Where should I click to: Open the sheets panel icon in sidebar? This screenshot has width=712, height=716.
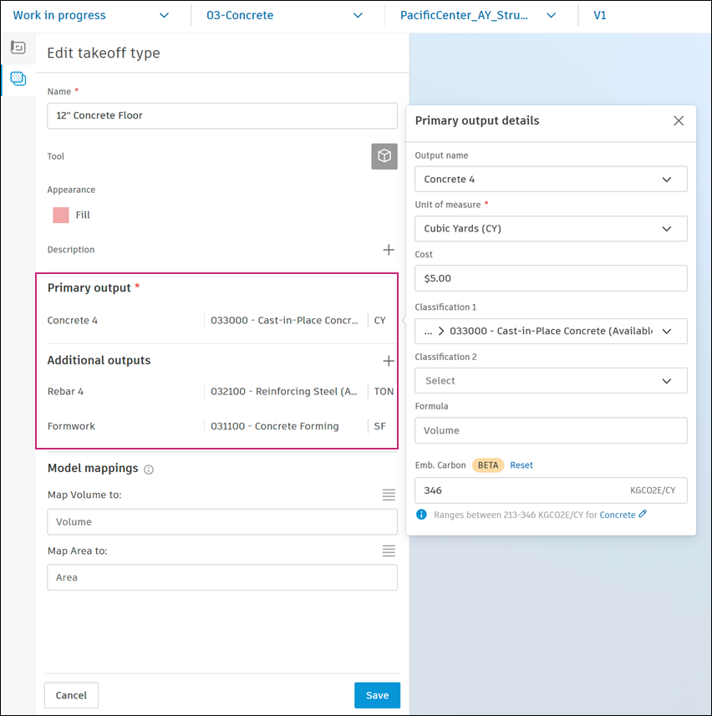click(x=18, y=48)
